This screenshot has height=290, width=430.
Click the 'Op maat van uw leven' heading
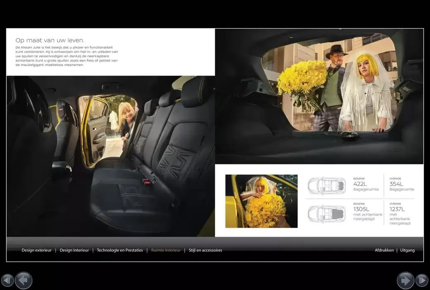pyautogui.click(x=50, y=40)
